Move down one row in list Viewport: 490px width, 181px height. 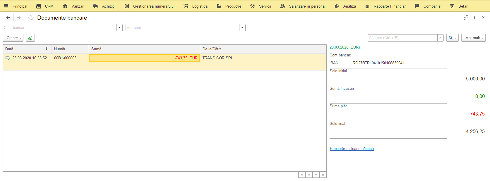[316, 175]
